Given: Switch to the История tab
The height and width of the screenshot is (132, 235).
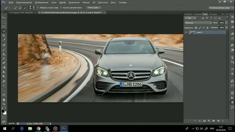Looking at the screenshot, I should 213,14.
